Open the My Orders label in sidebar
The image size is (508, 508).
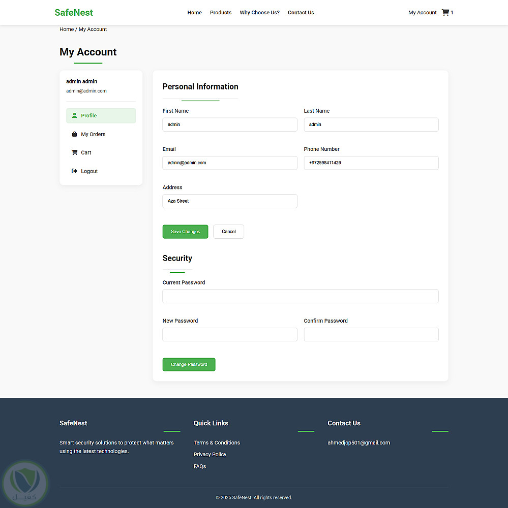click(x=93, y=134)
